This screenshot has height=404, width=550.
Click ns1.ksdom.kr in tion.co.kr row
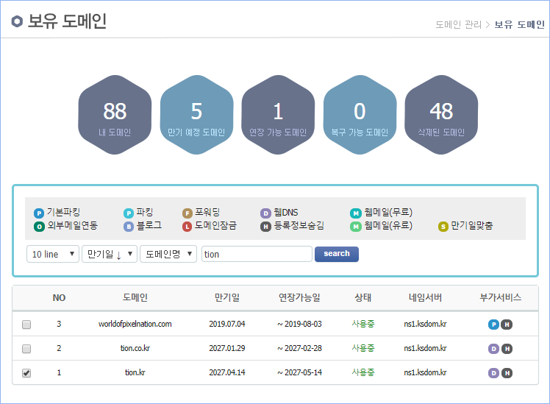pyautogui.click(x=425, y=348)
